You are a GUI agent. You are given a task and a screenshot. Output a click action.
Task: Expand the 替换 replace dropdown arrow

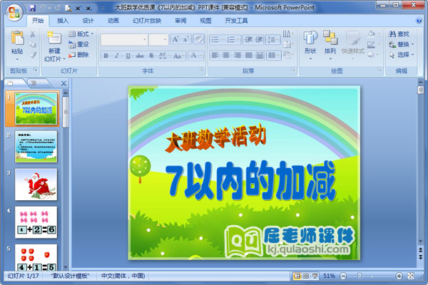(413, 44)
